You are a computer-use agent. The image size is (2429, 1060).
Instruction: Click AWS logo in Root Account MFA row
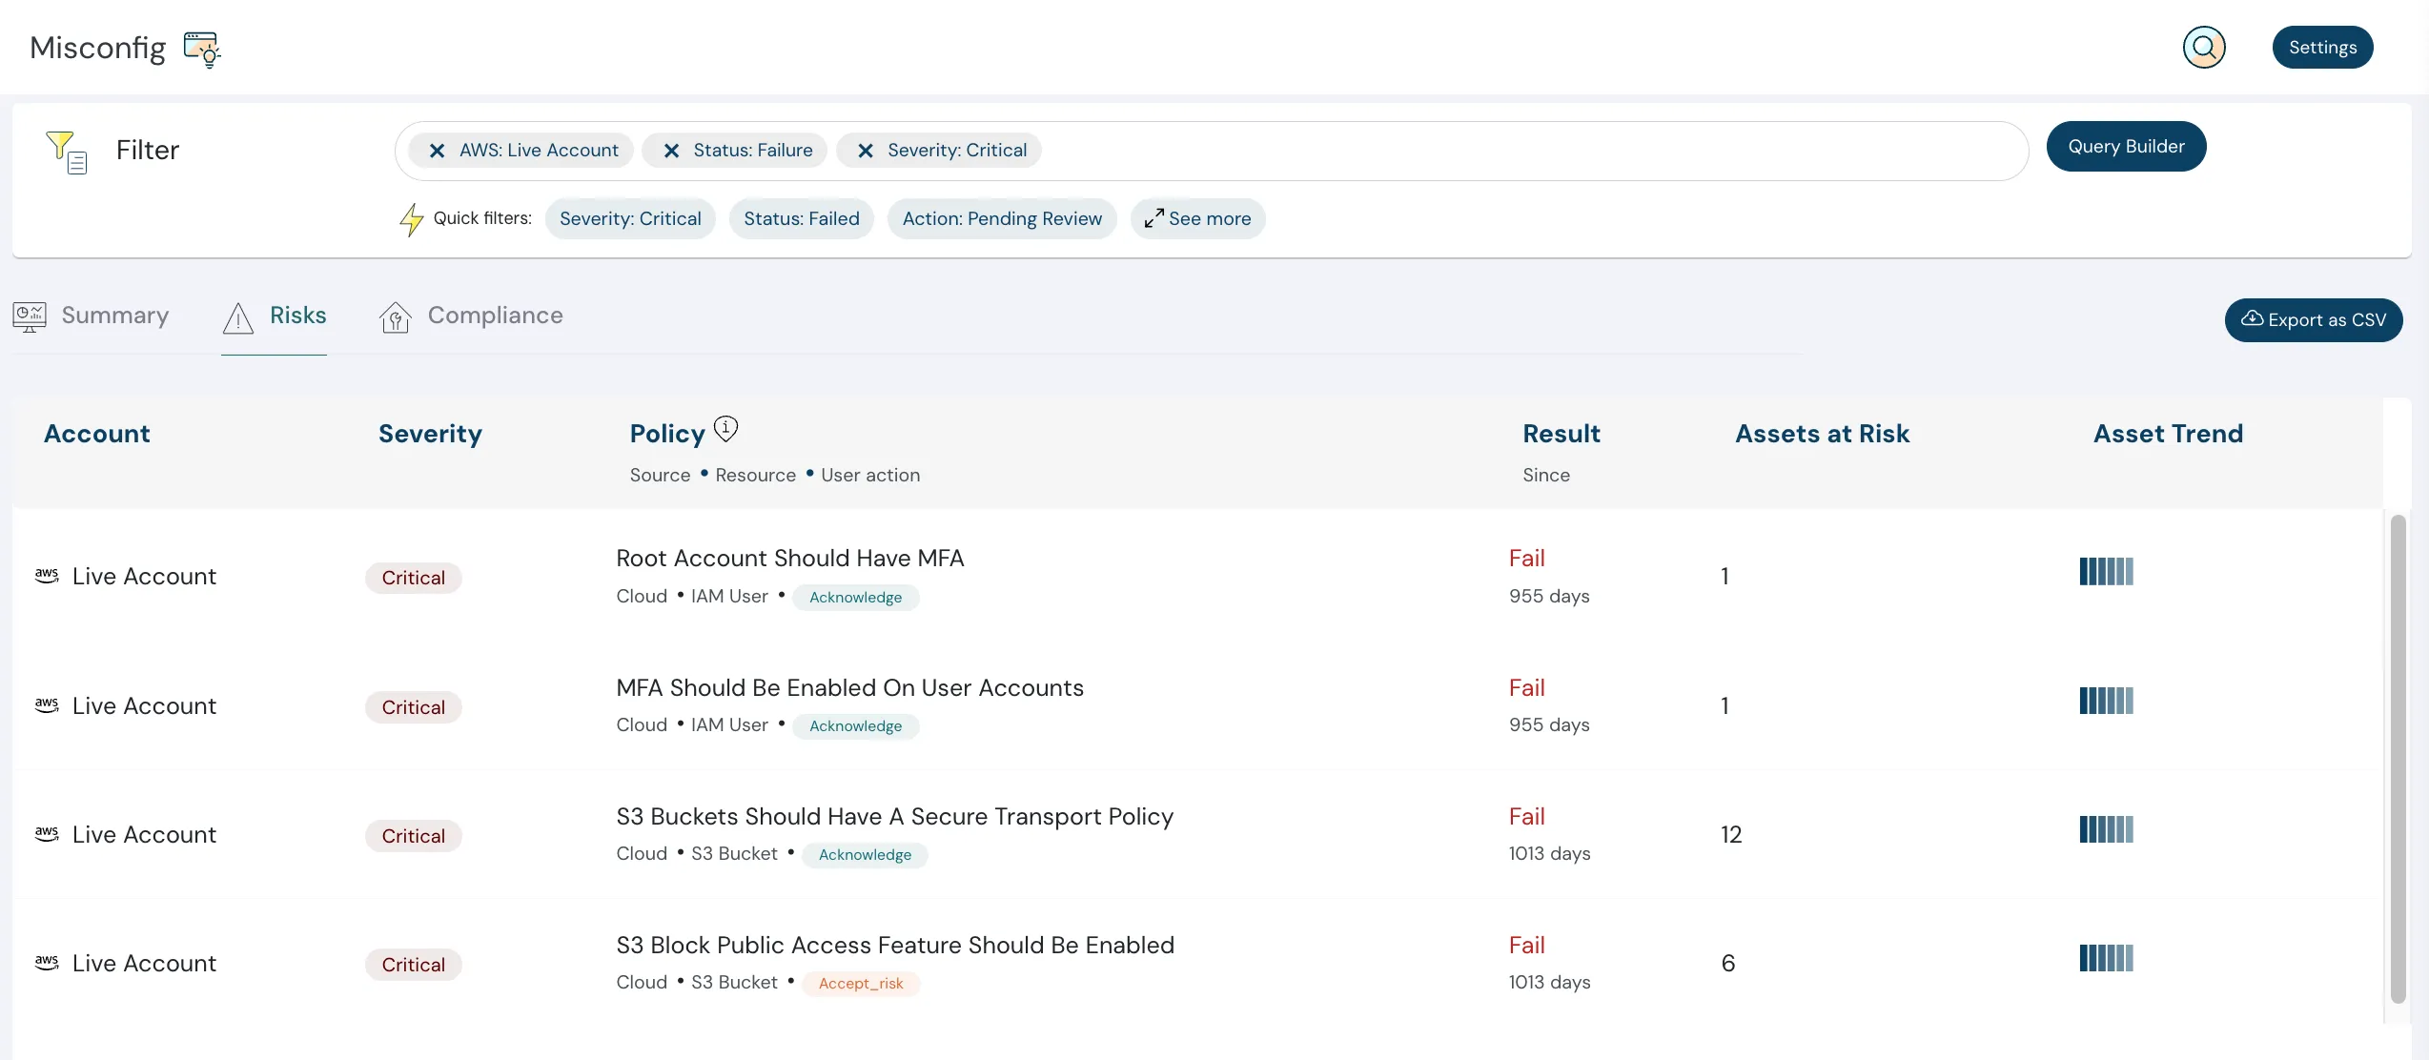tap(47, 576)
